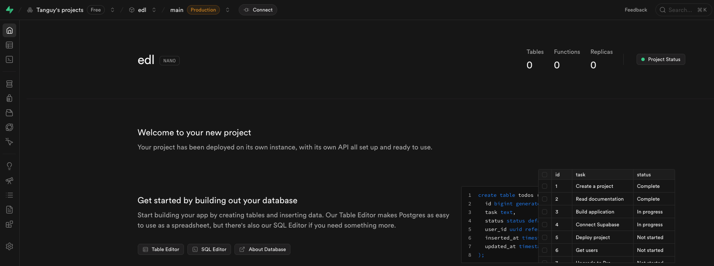Open Advisors lightbulb icon in sidebar
Screen dimensions: 714x266
9,166
